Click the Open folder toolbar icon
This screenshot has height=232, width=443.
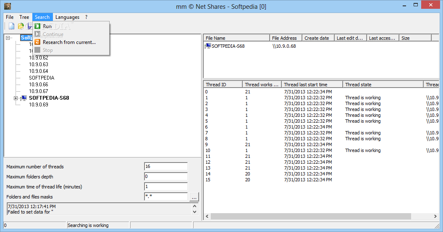point(21,26)
